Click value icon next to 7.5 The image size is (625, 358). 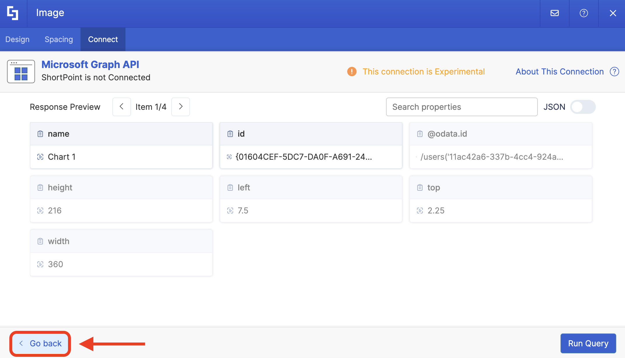(230, 211)
